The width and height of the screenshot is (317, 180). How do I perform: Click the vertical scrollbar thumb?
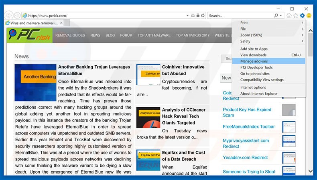pyautogui.click(x=311, y=45)
